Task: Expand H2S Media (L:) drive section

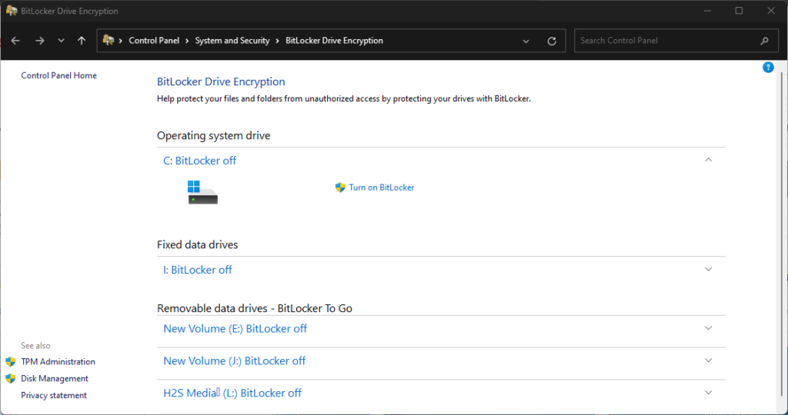Action: [x=709, y=392]
